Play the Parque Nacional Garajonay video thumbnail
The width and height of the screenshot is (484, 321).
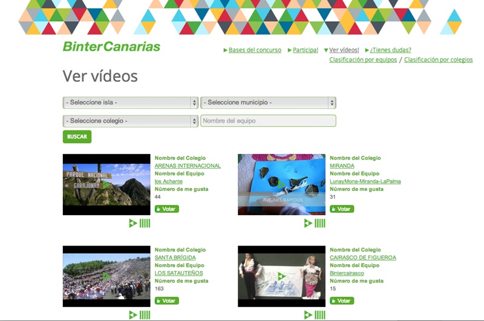click(106, 184)
